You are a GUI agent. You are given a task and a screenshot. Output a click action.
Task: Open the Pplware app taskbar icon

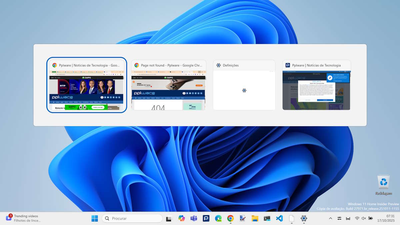click(x=206, y=218)
